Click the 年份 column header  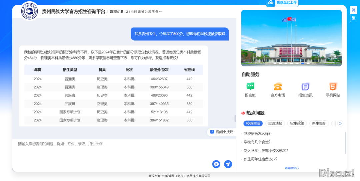[x=38, y=70]
